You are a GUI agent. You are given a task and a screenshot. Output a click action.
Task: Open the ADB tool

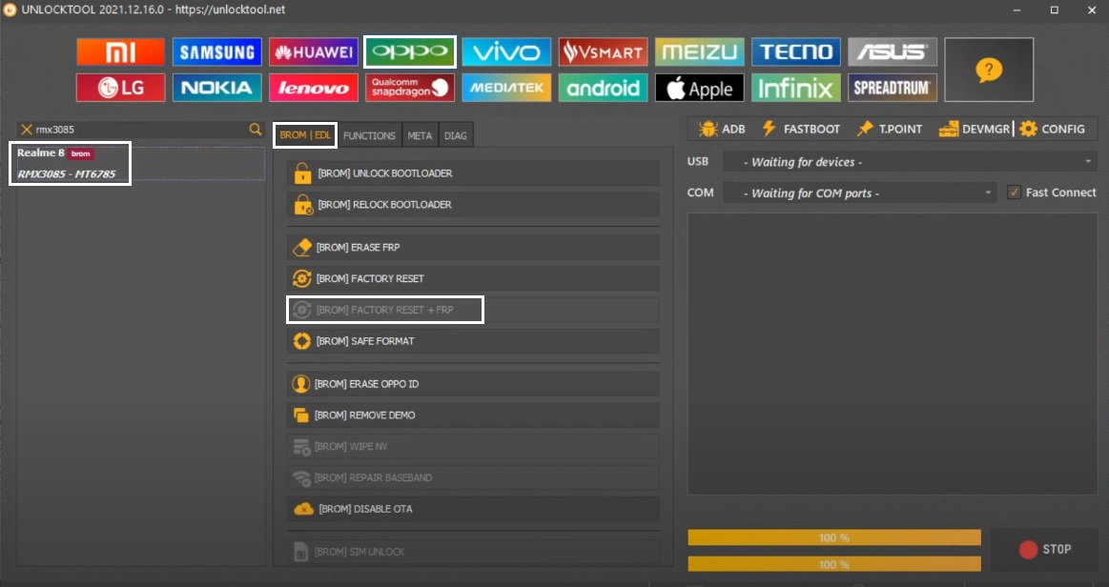[722, 129]
